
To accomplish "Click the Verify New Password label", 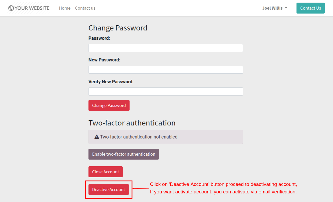I will click(111, 82).
